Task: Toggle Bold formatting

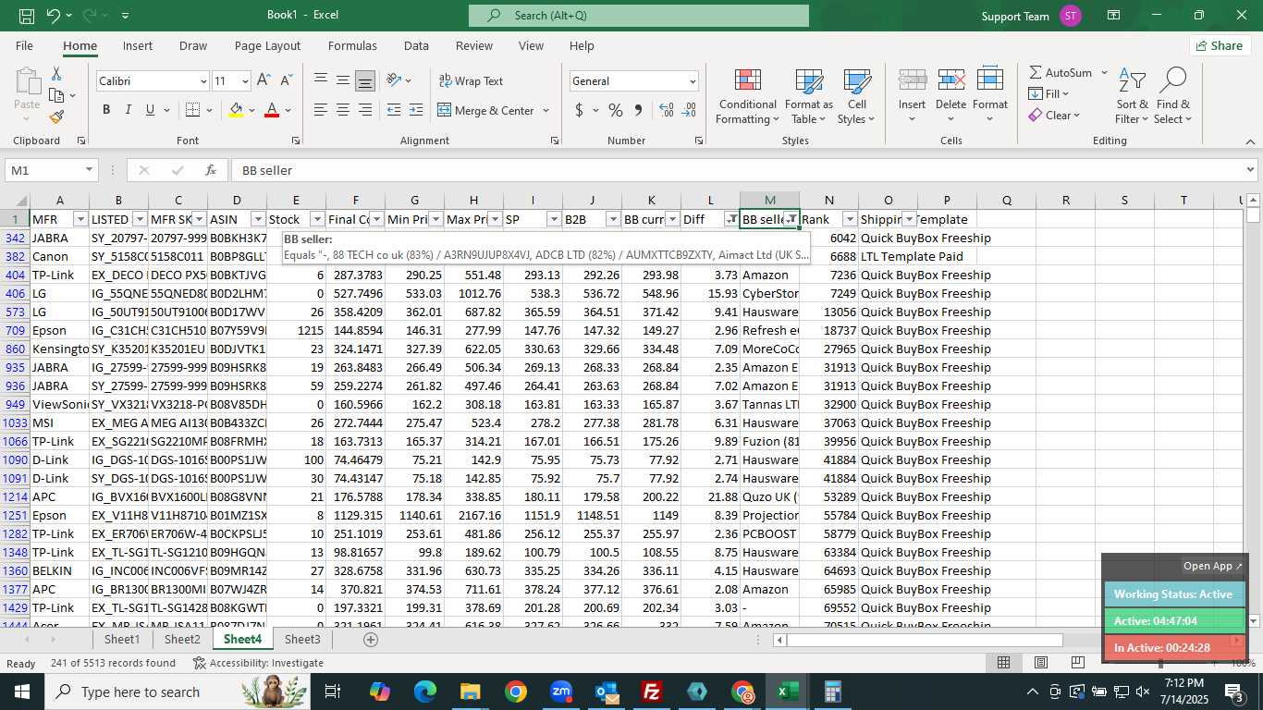Action: pos(106,110)
